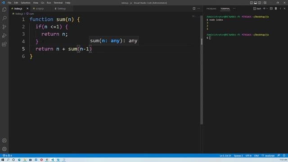Toggle the secondary side bar layout icon
This screenshot has height=162, width=288.
(260, 3)
